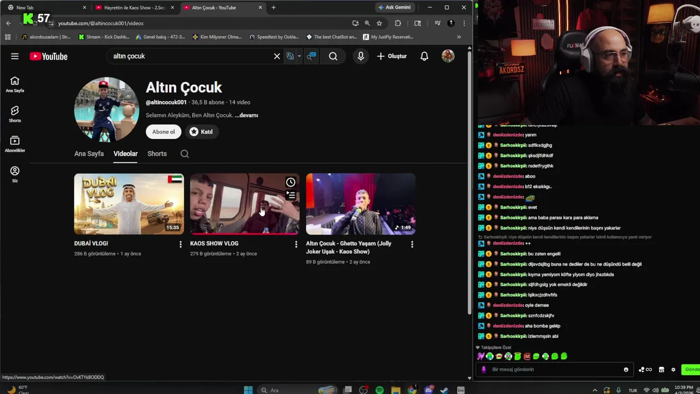Open chat settings gear icon

point(673,369)
